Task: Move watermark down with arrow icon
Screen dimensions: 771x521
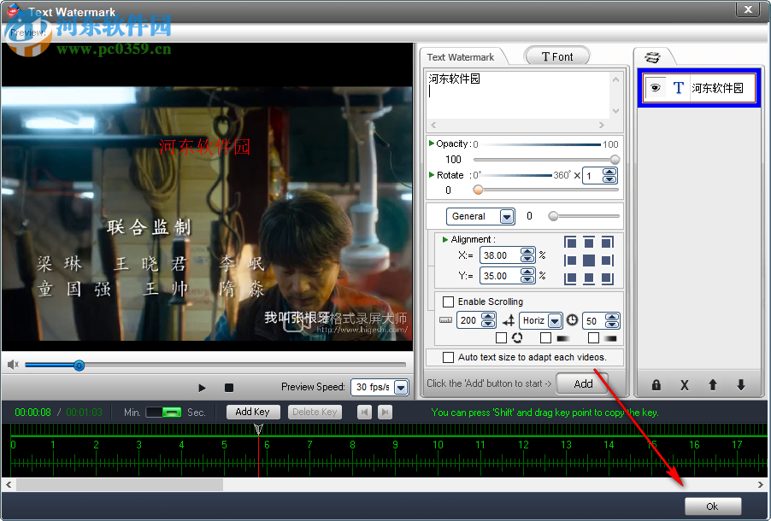Action: [740, 385]
